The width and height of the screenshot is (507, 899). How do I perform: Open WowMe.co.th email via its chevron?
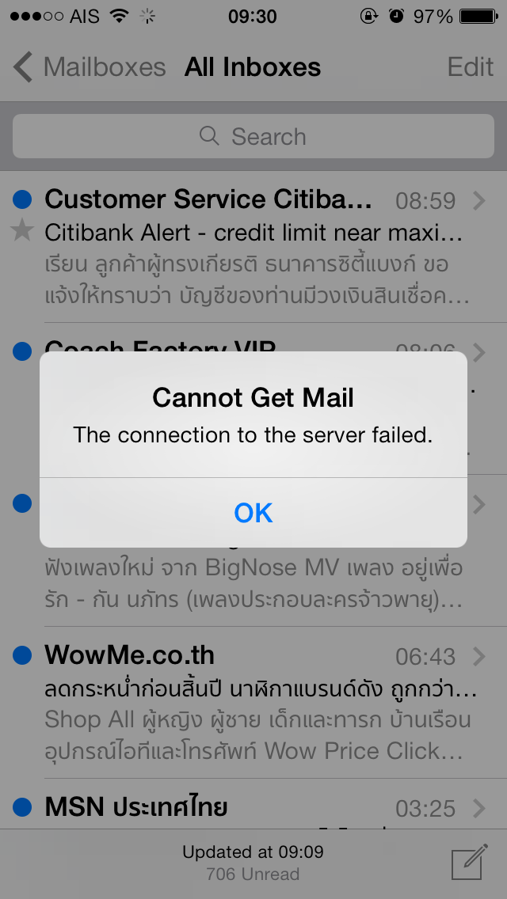click(478, 657)
